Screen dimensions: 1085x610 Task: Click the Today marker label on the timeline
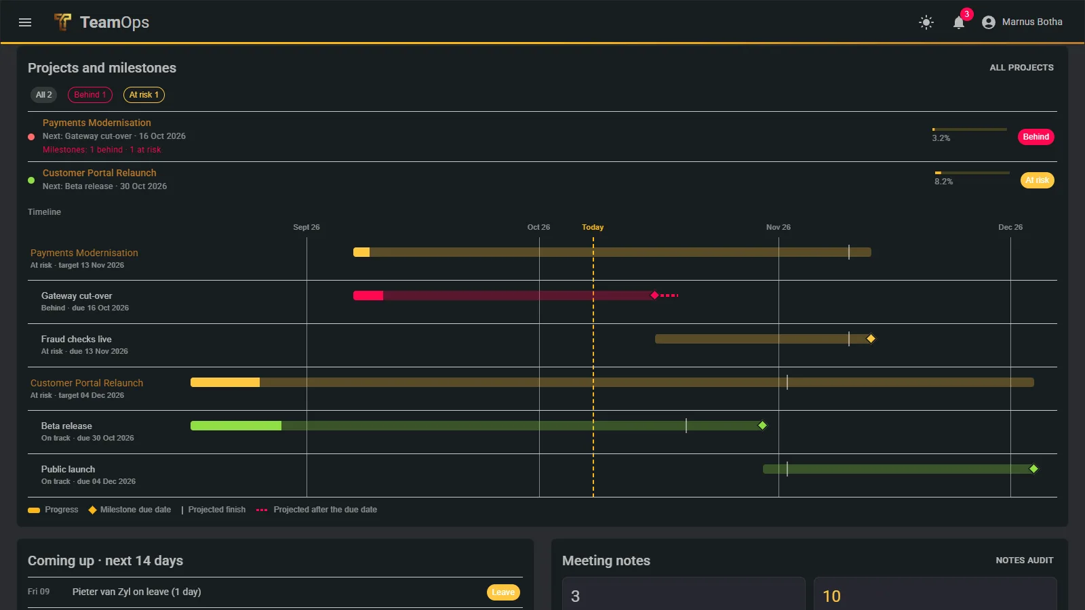coord(593,227)
